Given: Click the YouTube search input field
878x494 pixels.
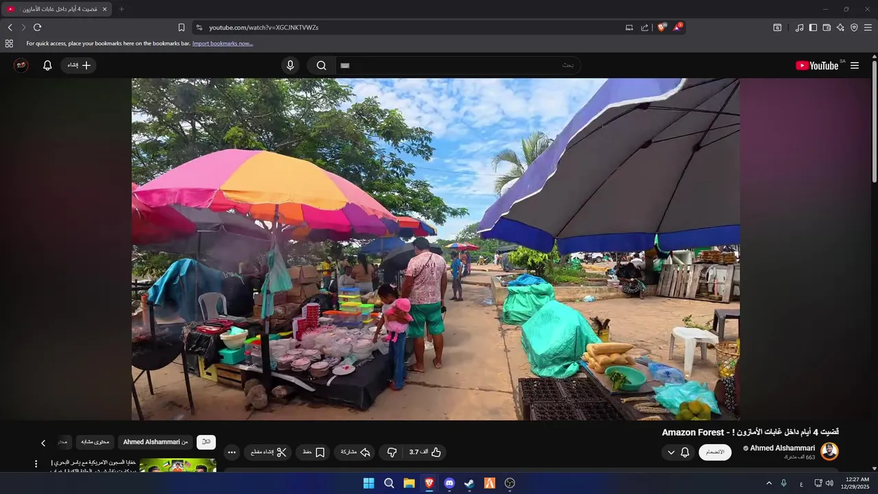Looking at the screenshot, I should pyautogui.click(x=458, y=65).
